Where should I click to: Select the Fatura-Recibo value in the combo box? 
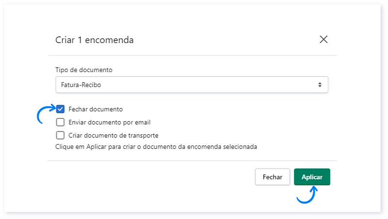[x=81, y=85]
